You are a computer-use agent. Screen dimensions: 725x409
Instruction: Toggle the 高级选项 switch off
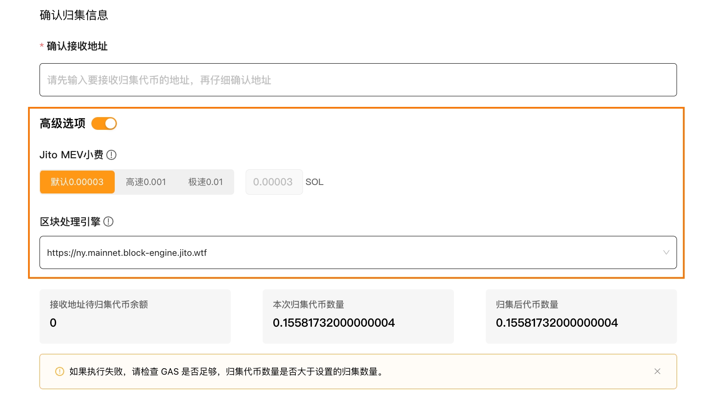pyautogui.click(x=104, y=123)
